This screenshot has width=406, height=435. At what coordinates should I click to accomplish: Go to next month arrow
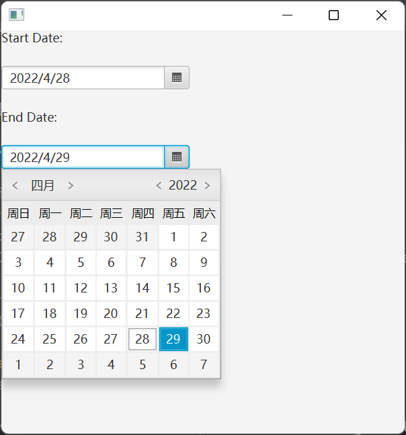(71, 186)
